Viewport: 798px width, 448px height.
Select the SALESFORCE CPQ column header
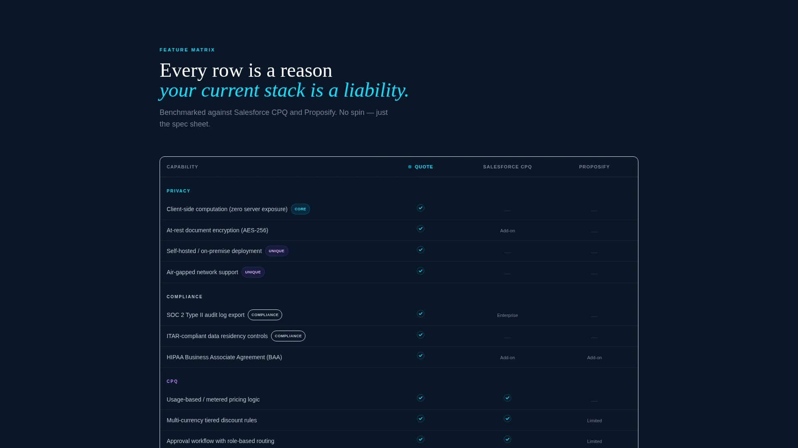click(507, 167)
